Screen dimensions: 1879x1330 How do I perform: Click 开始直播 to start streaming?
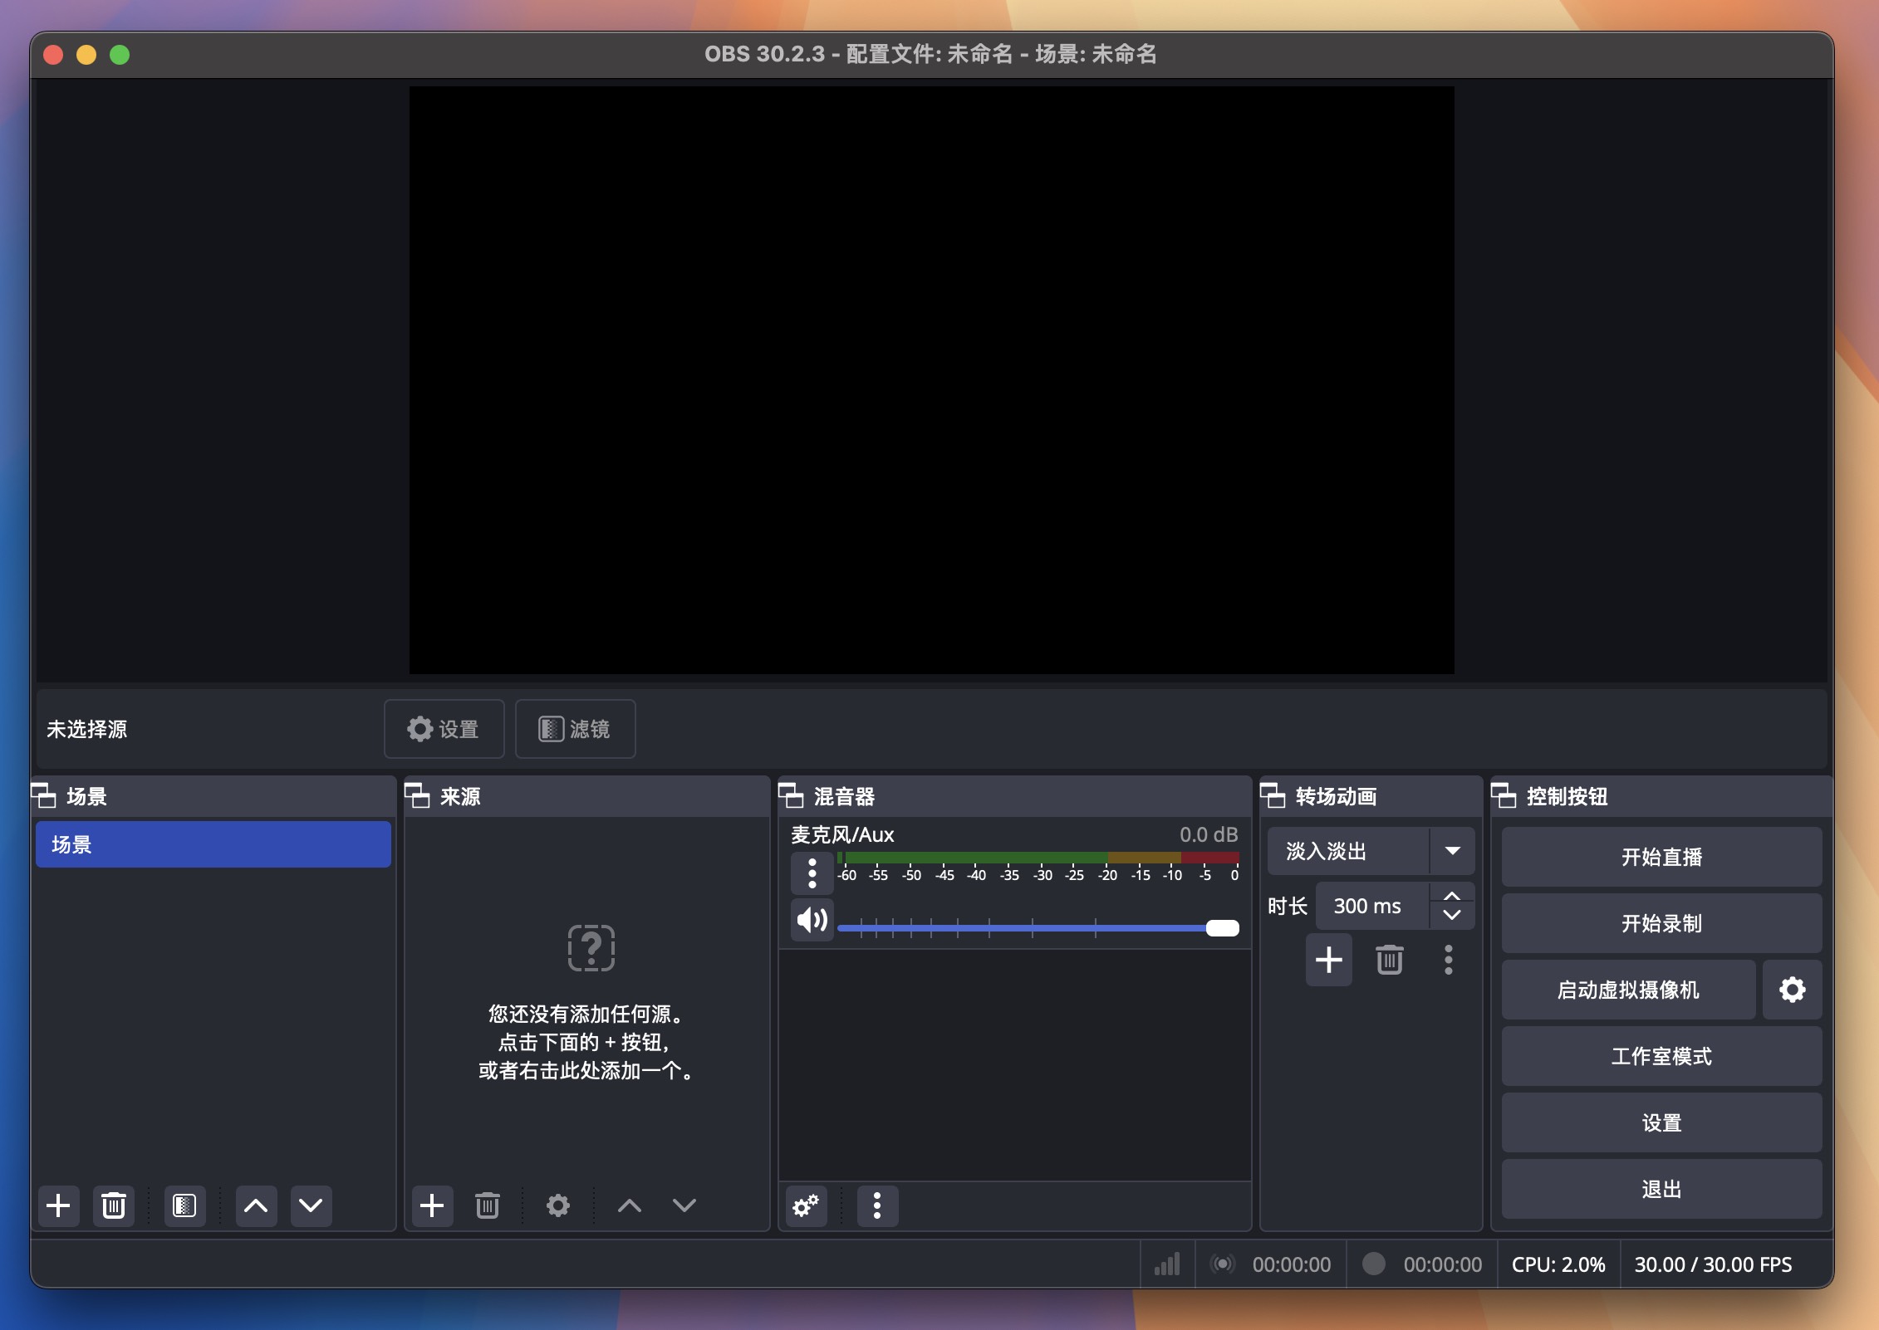click(1661, 857)
